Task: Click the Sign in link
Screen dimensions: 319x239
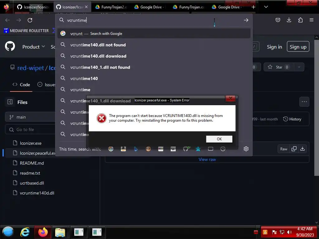Action: (274, 47)
